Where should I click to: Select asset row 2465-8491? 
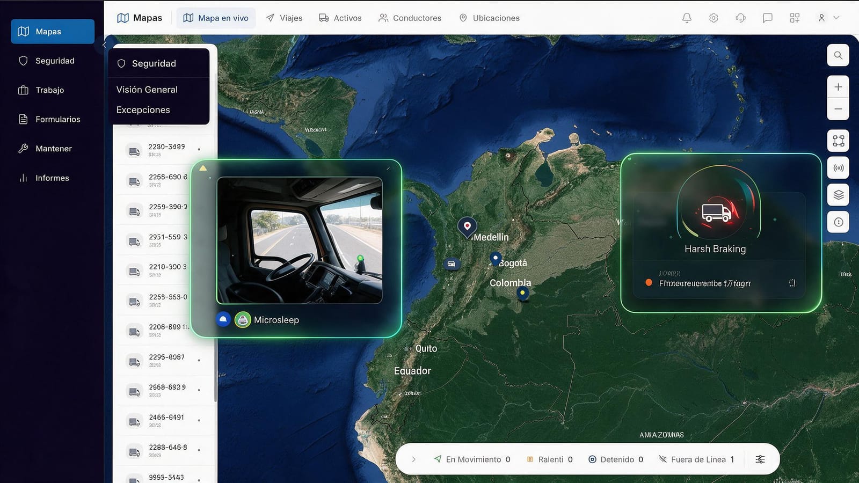pyautogui.click(x=164, y=420)
